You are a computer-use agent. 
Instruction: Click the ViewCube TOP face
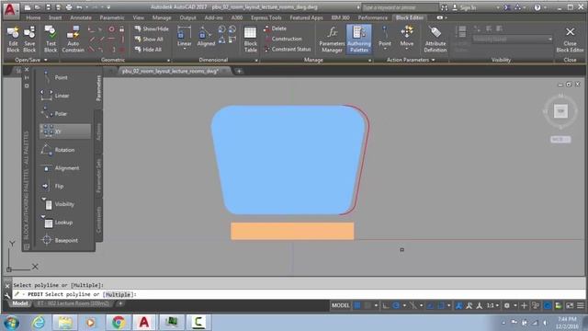click(560, 111)
